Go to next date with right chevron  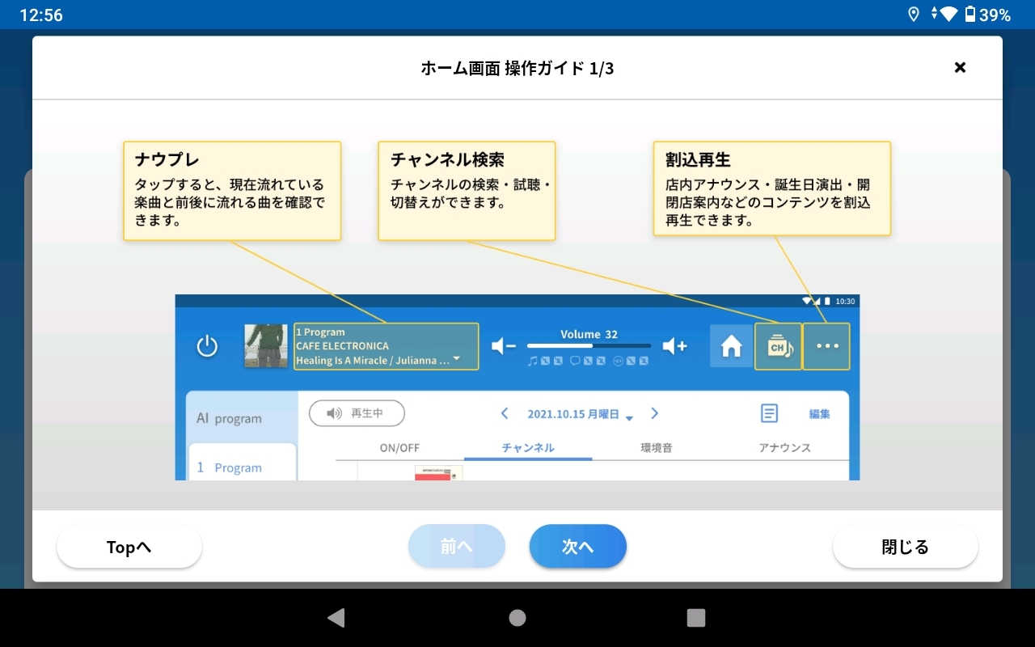655,413
